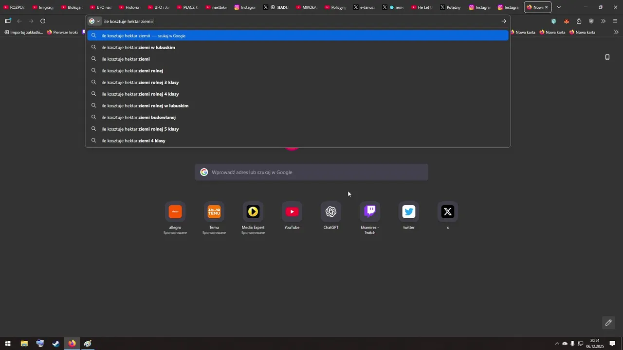
Task: Show hidden system tray icons
Action: click(557, 344)
